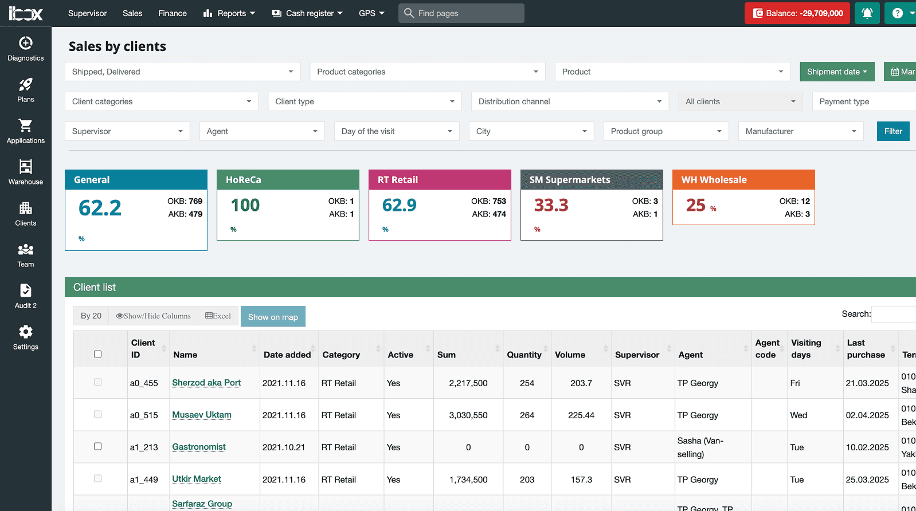
Task: Open the Sherzod aka Port client link
Action: tap(206, 383)
